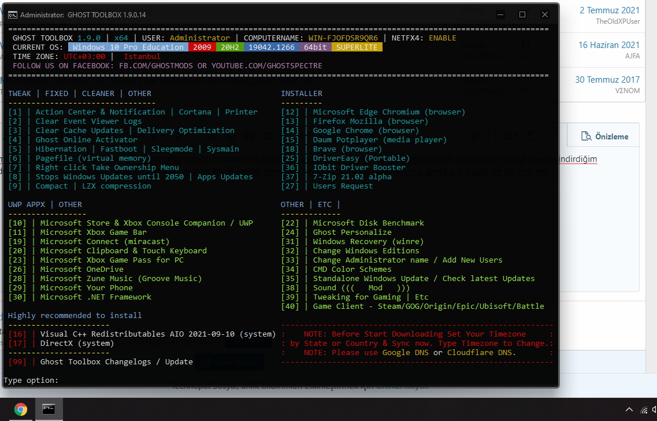Viewport: 657px width, 421px height.
Task: Click option [3] Clear Cache Updates
Action: tap(121, 131)
